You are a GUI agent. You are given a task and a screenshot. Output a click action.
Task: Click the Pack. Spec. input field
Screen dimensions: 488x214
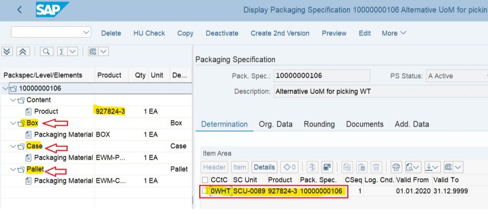pyautogui.click(x=322, y=76)
